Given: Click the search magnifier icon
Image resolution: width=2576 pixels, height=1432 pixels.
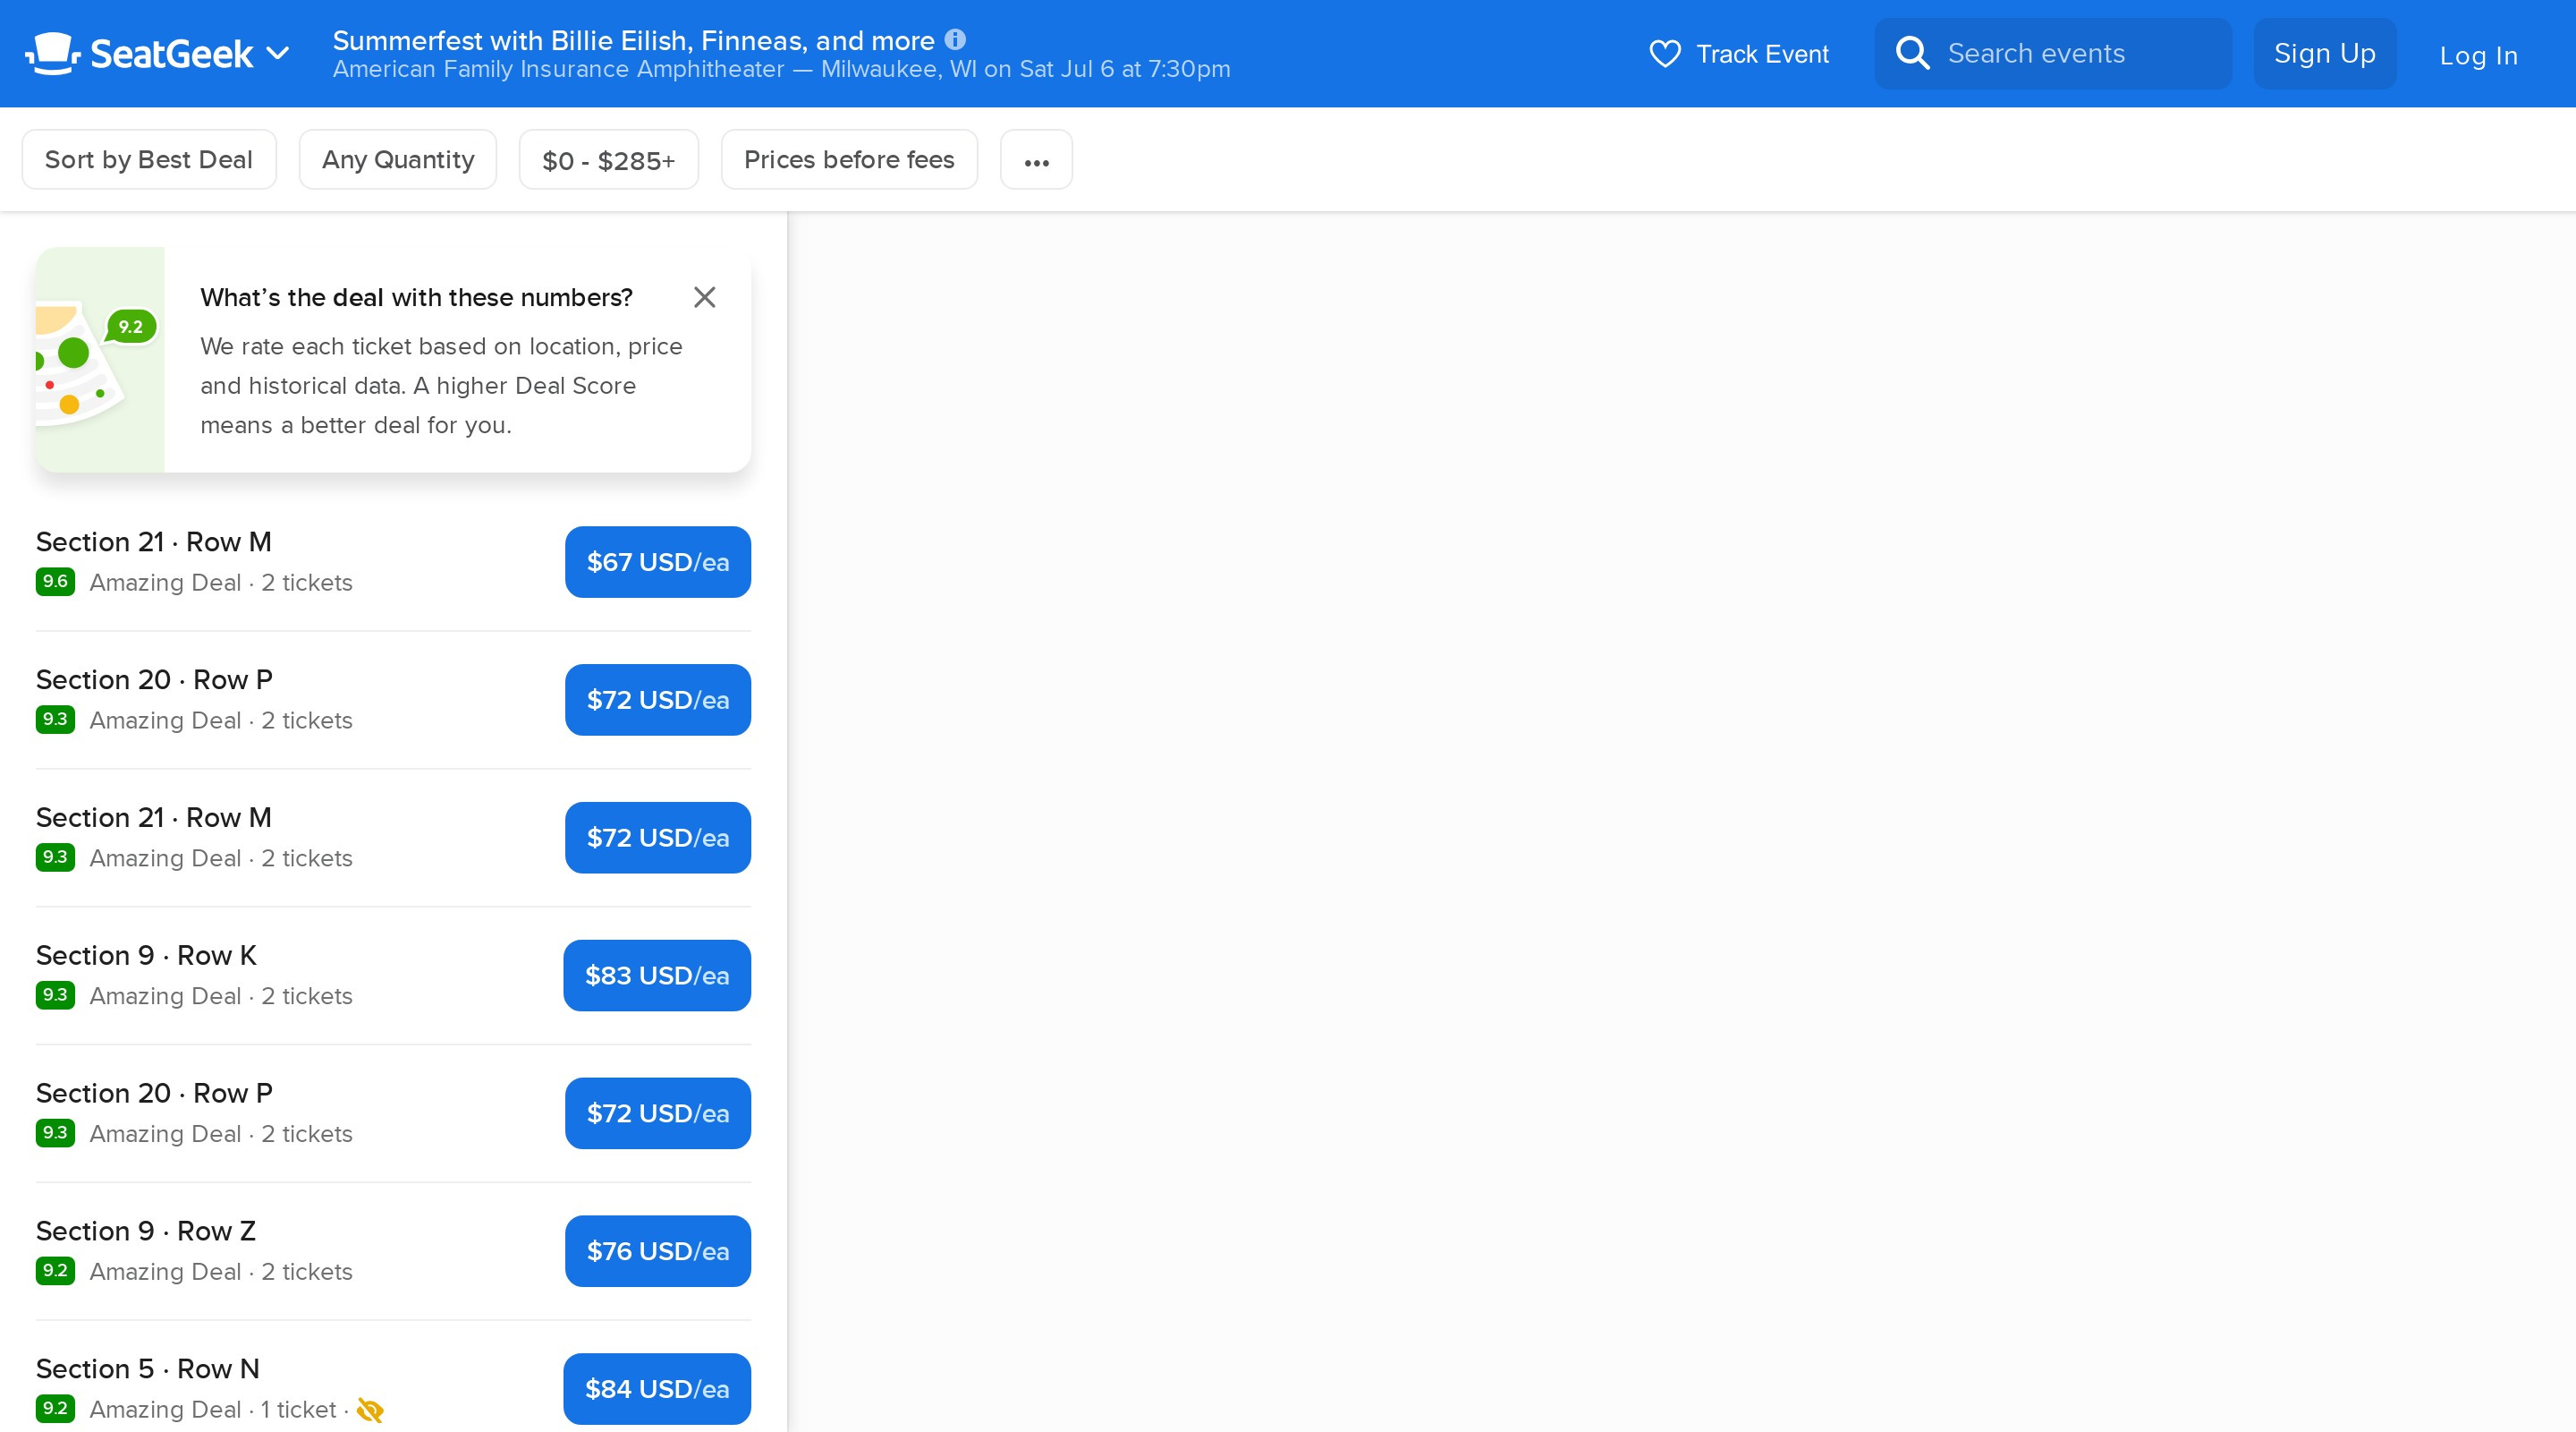Looking at the screenshot, I should point(1912,53).
